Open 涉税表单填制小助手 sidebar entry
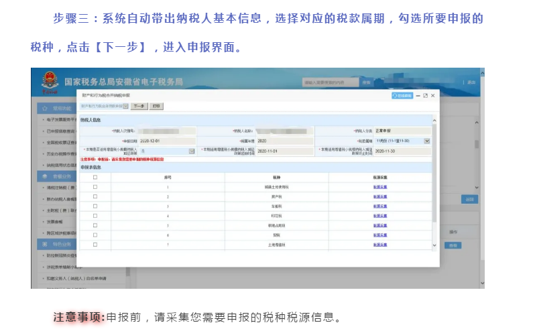 point(63,267)
